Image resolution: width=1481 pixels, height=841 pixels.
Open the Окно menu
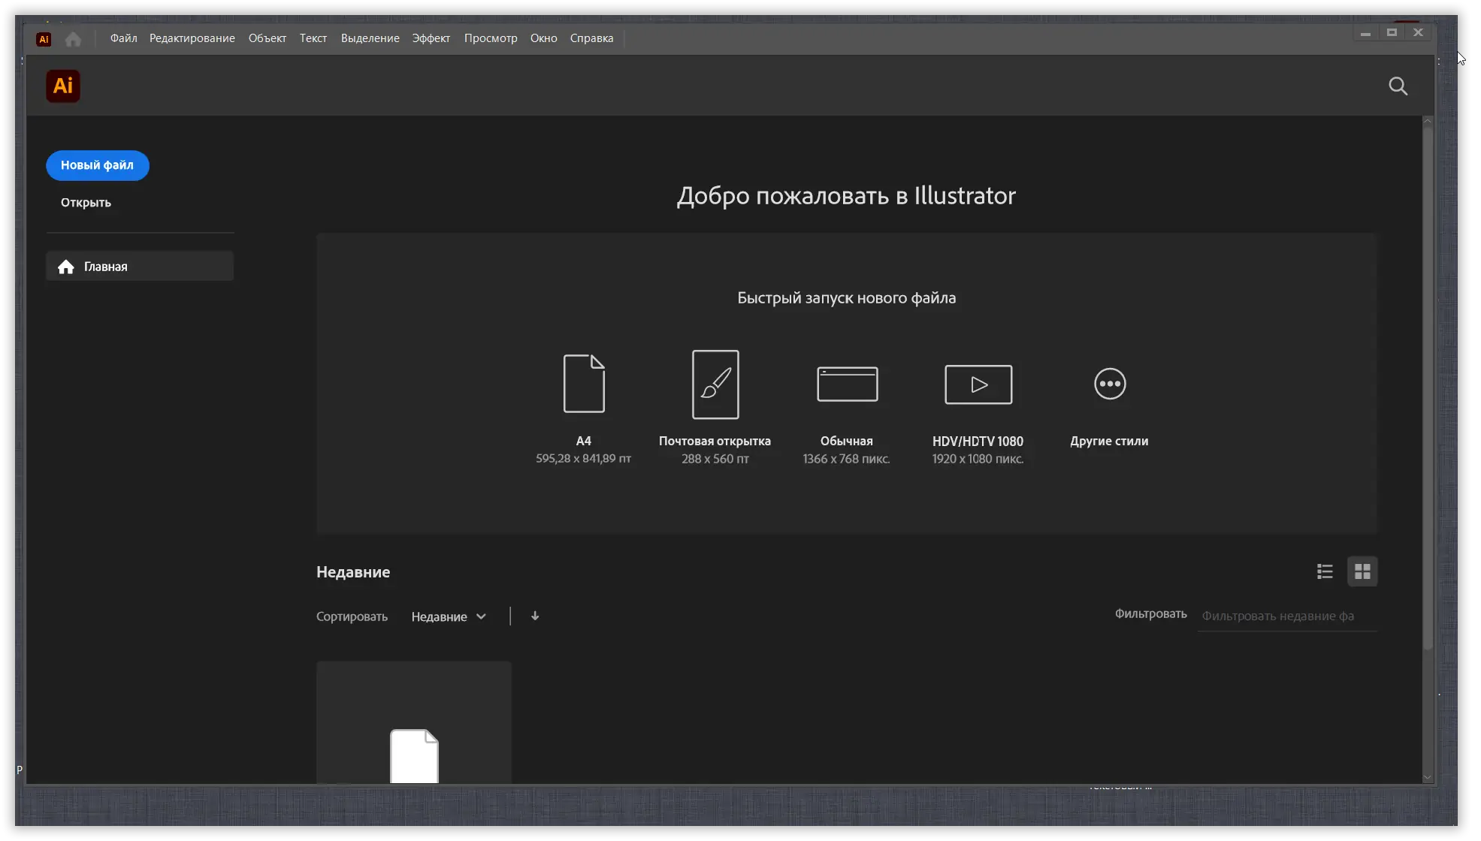coord(543,38)
